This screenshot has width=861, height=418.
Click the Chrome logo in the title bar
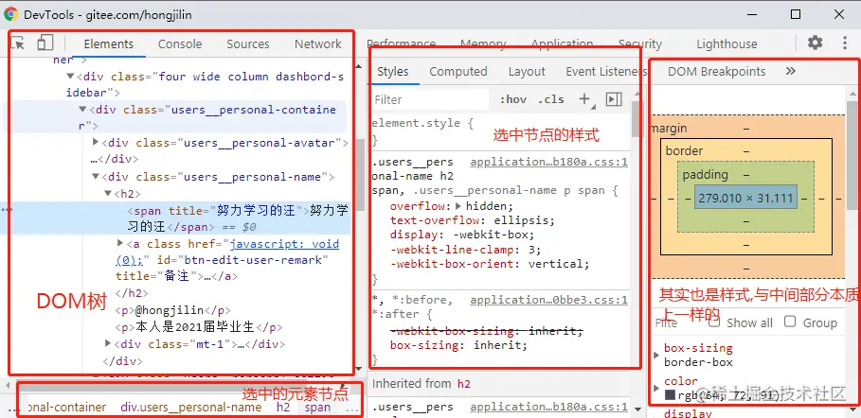coord(10,15)
